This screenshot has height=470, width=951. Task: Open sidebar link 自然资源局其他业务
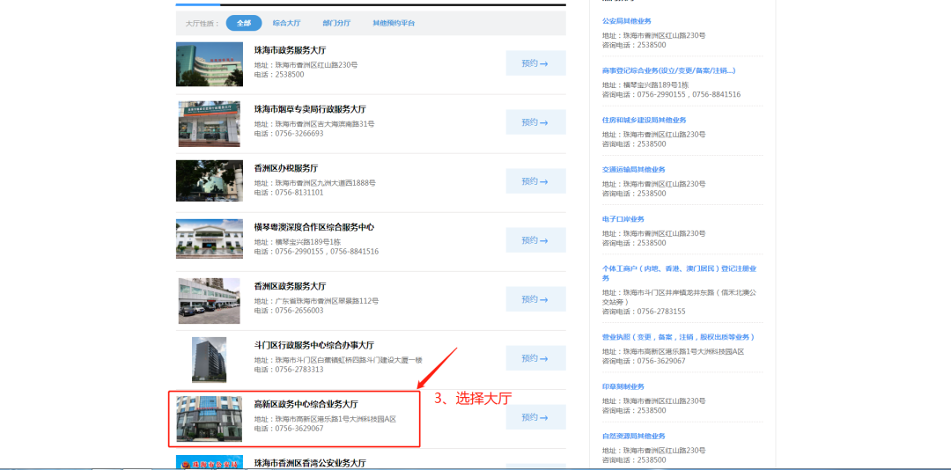(633, 436)
